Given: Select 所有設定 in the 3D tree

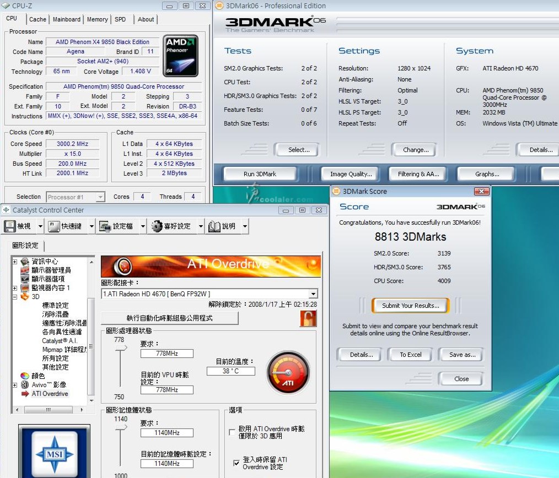Looking at the screenshot, I should pyautogui.click(x=55, y=358).
